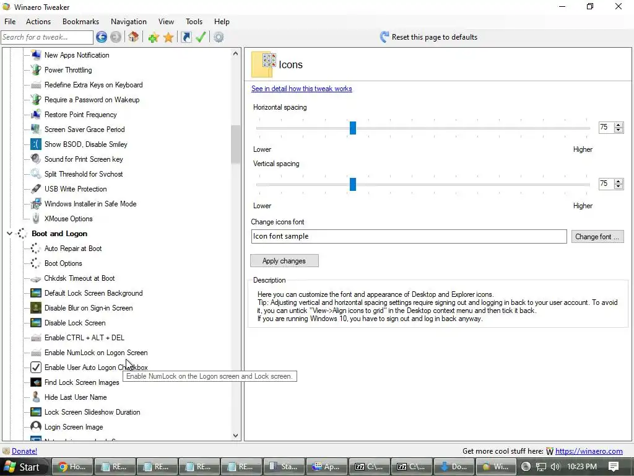Click the Icon font sample field
The image size is (634, 476).
tap(409, 236)
